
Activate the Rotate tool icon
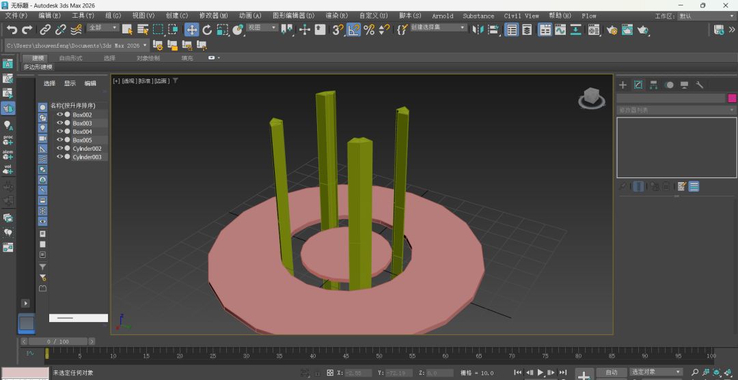coord(207,30)
